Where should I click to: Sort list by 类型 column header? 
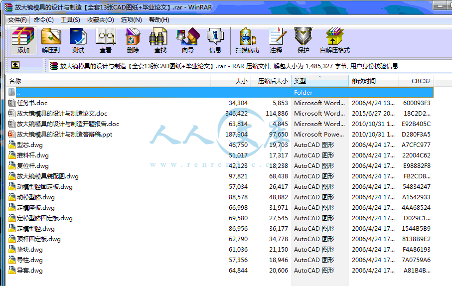tap(319, 81)
